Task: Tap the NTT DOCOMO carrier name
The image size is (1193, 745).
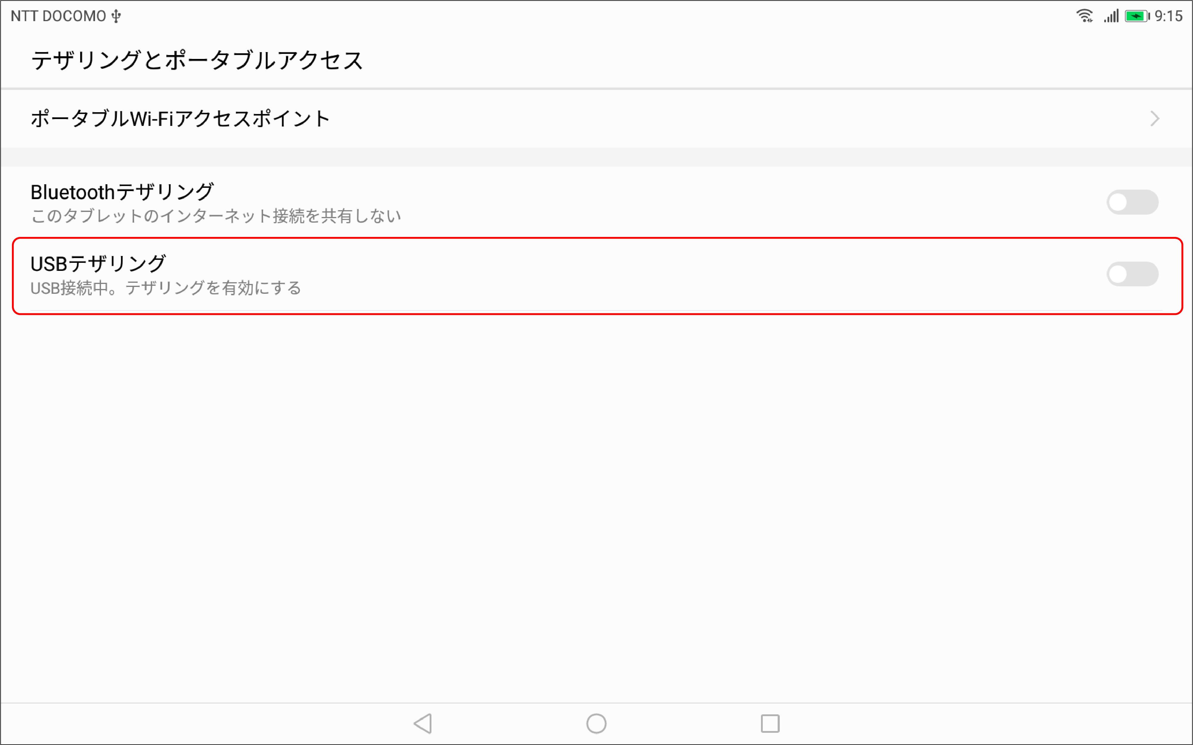Action: coord(58,16)
